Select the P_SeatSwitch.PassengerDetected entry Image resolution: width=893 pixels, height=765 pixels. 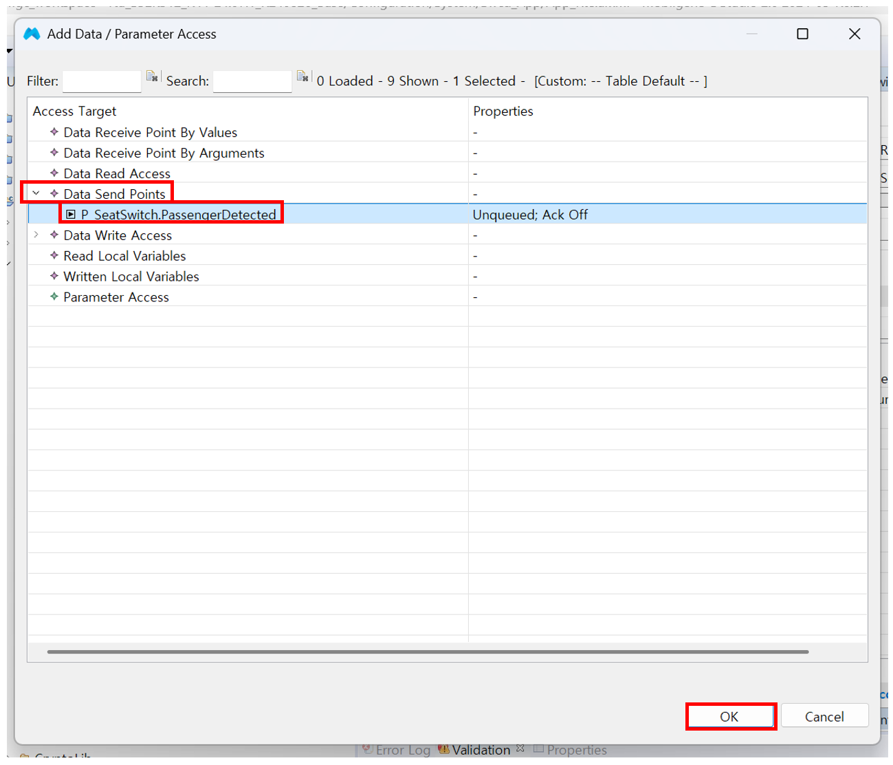pos(178,215)
